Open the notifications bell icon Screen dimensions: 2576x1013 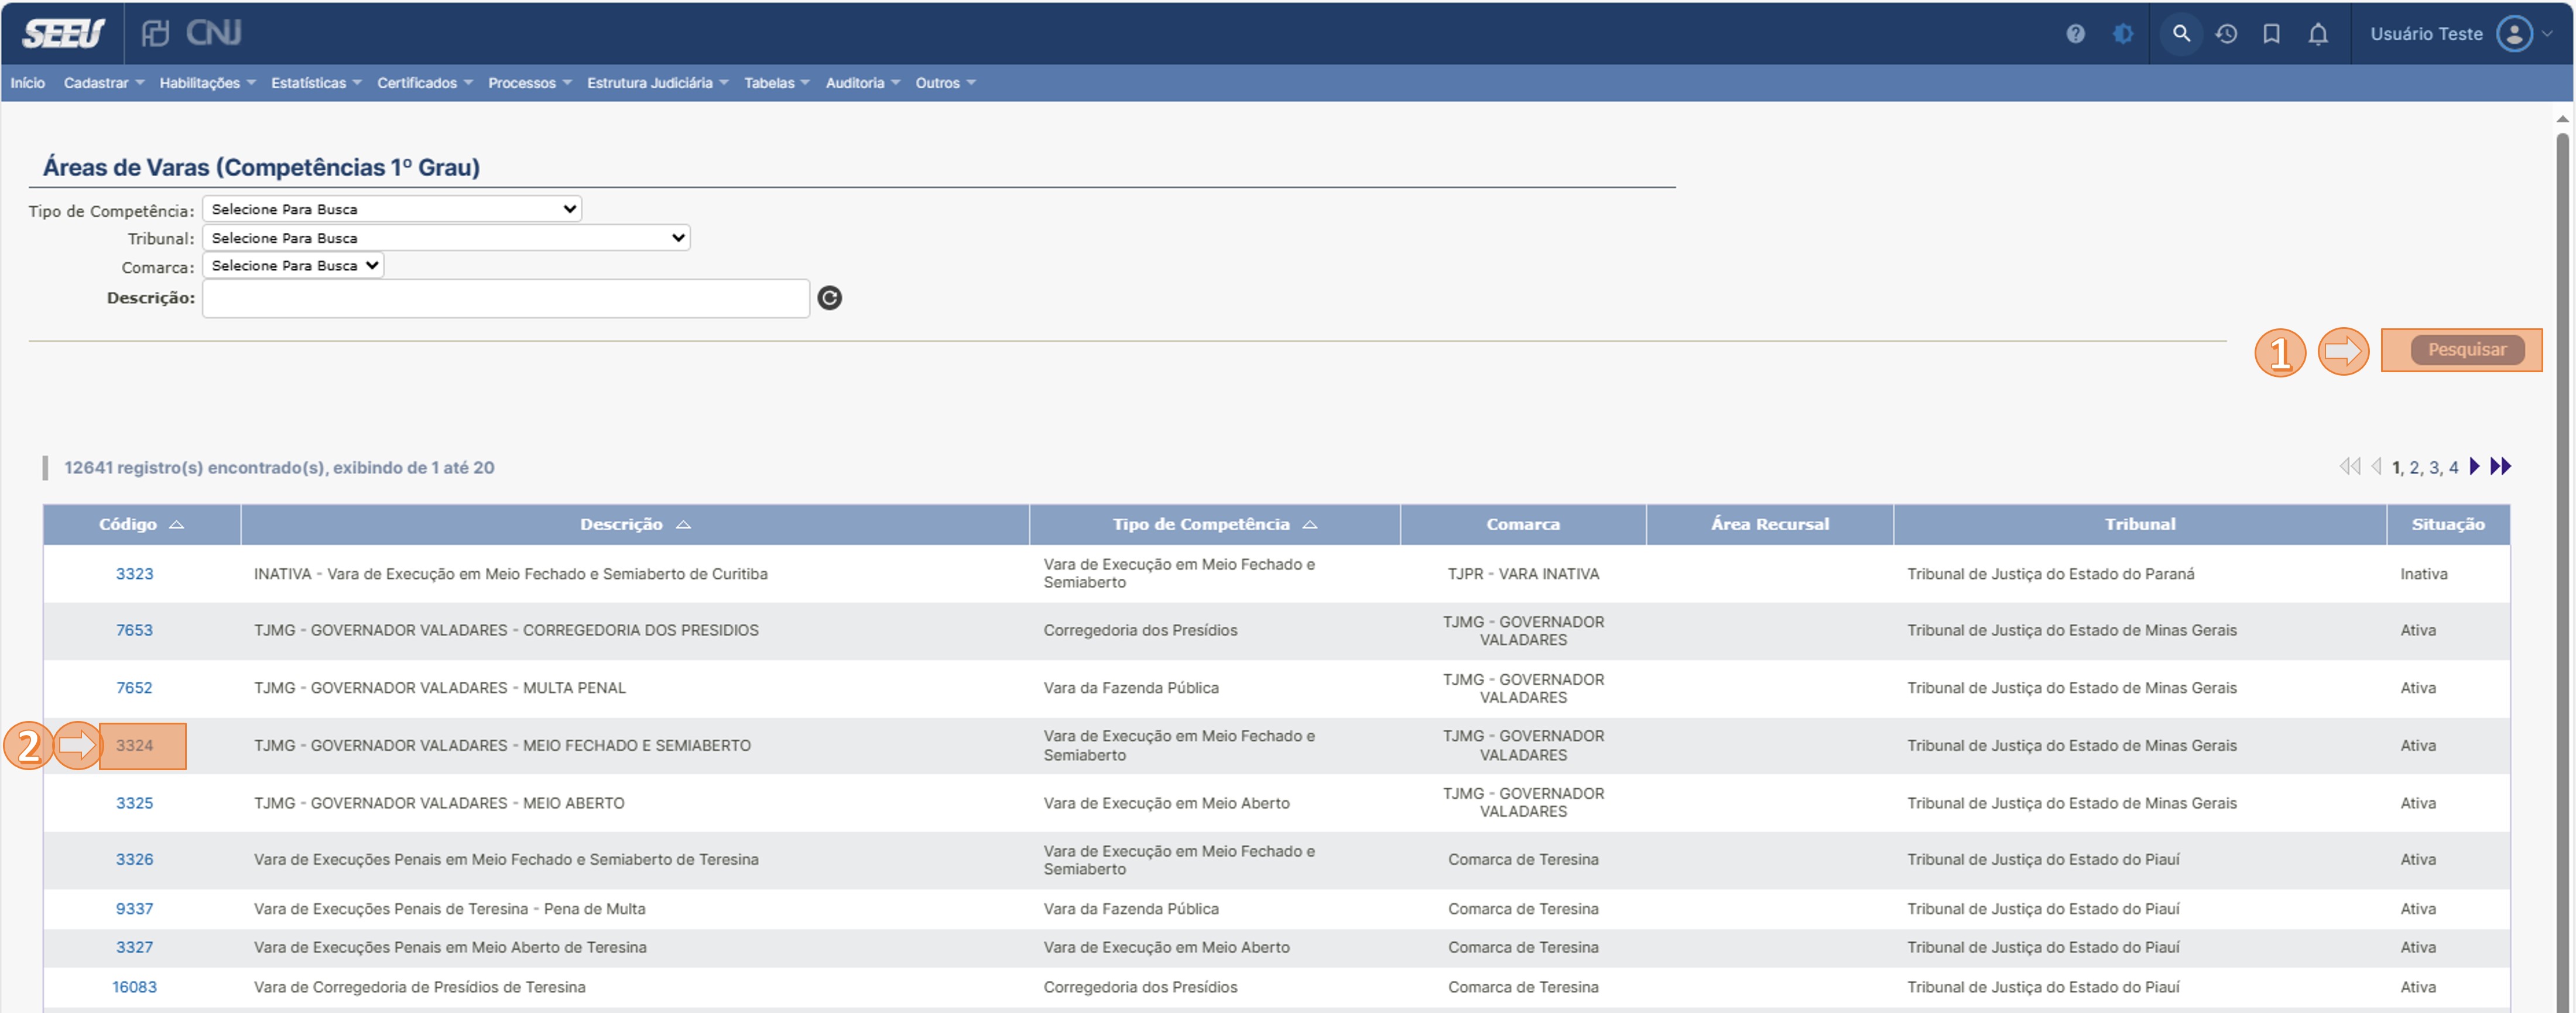2318,34
